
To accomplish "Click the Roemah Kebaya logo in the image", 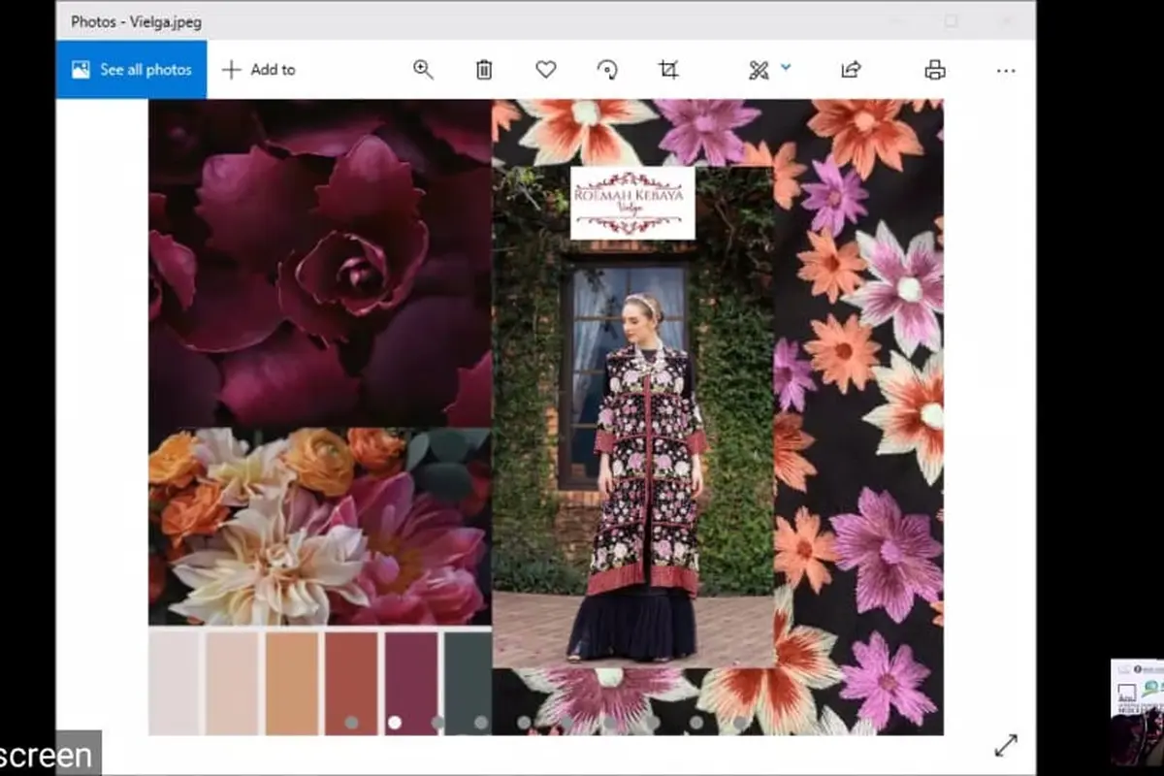I will click(632, 203).
